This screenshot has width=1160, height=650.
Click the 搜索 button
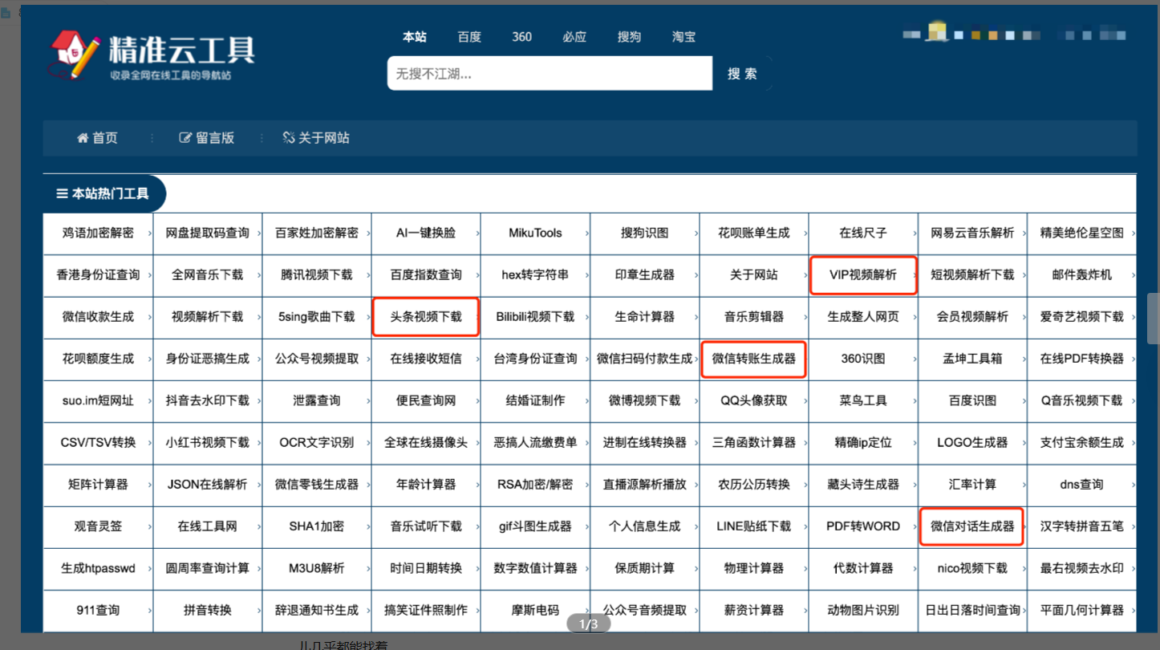pos(742,73)
